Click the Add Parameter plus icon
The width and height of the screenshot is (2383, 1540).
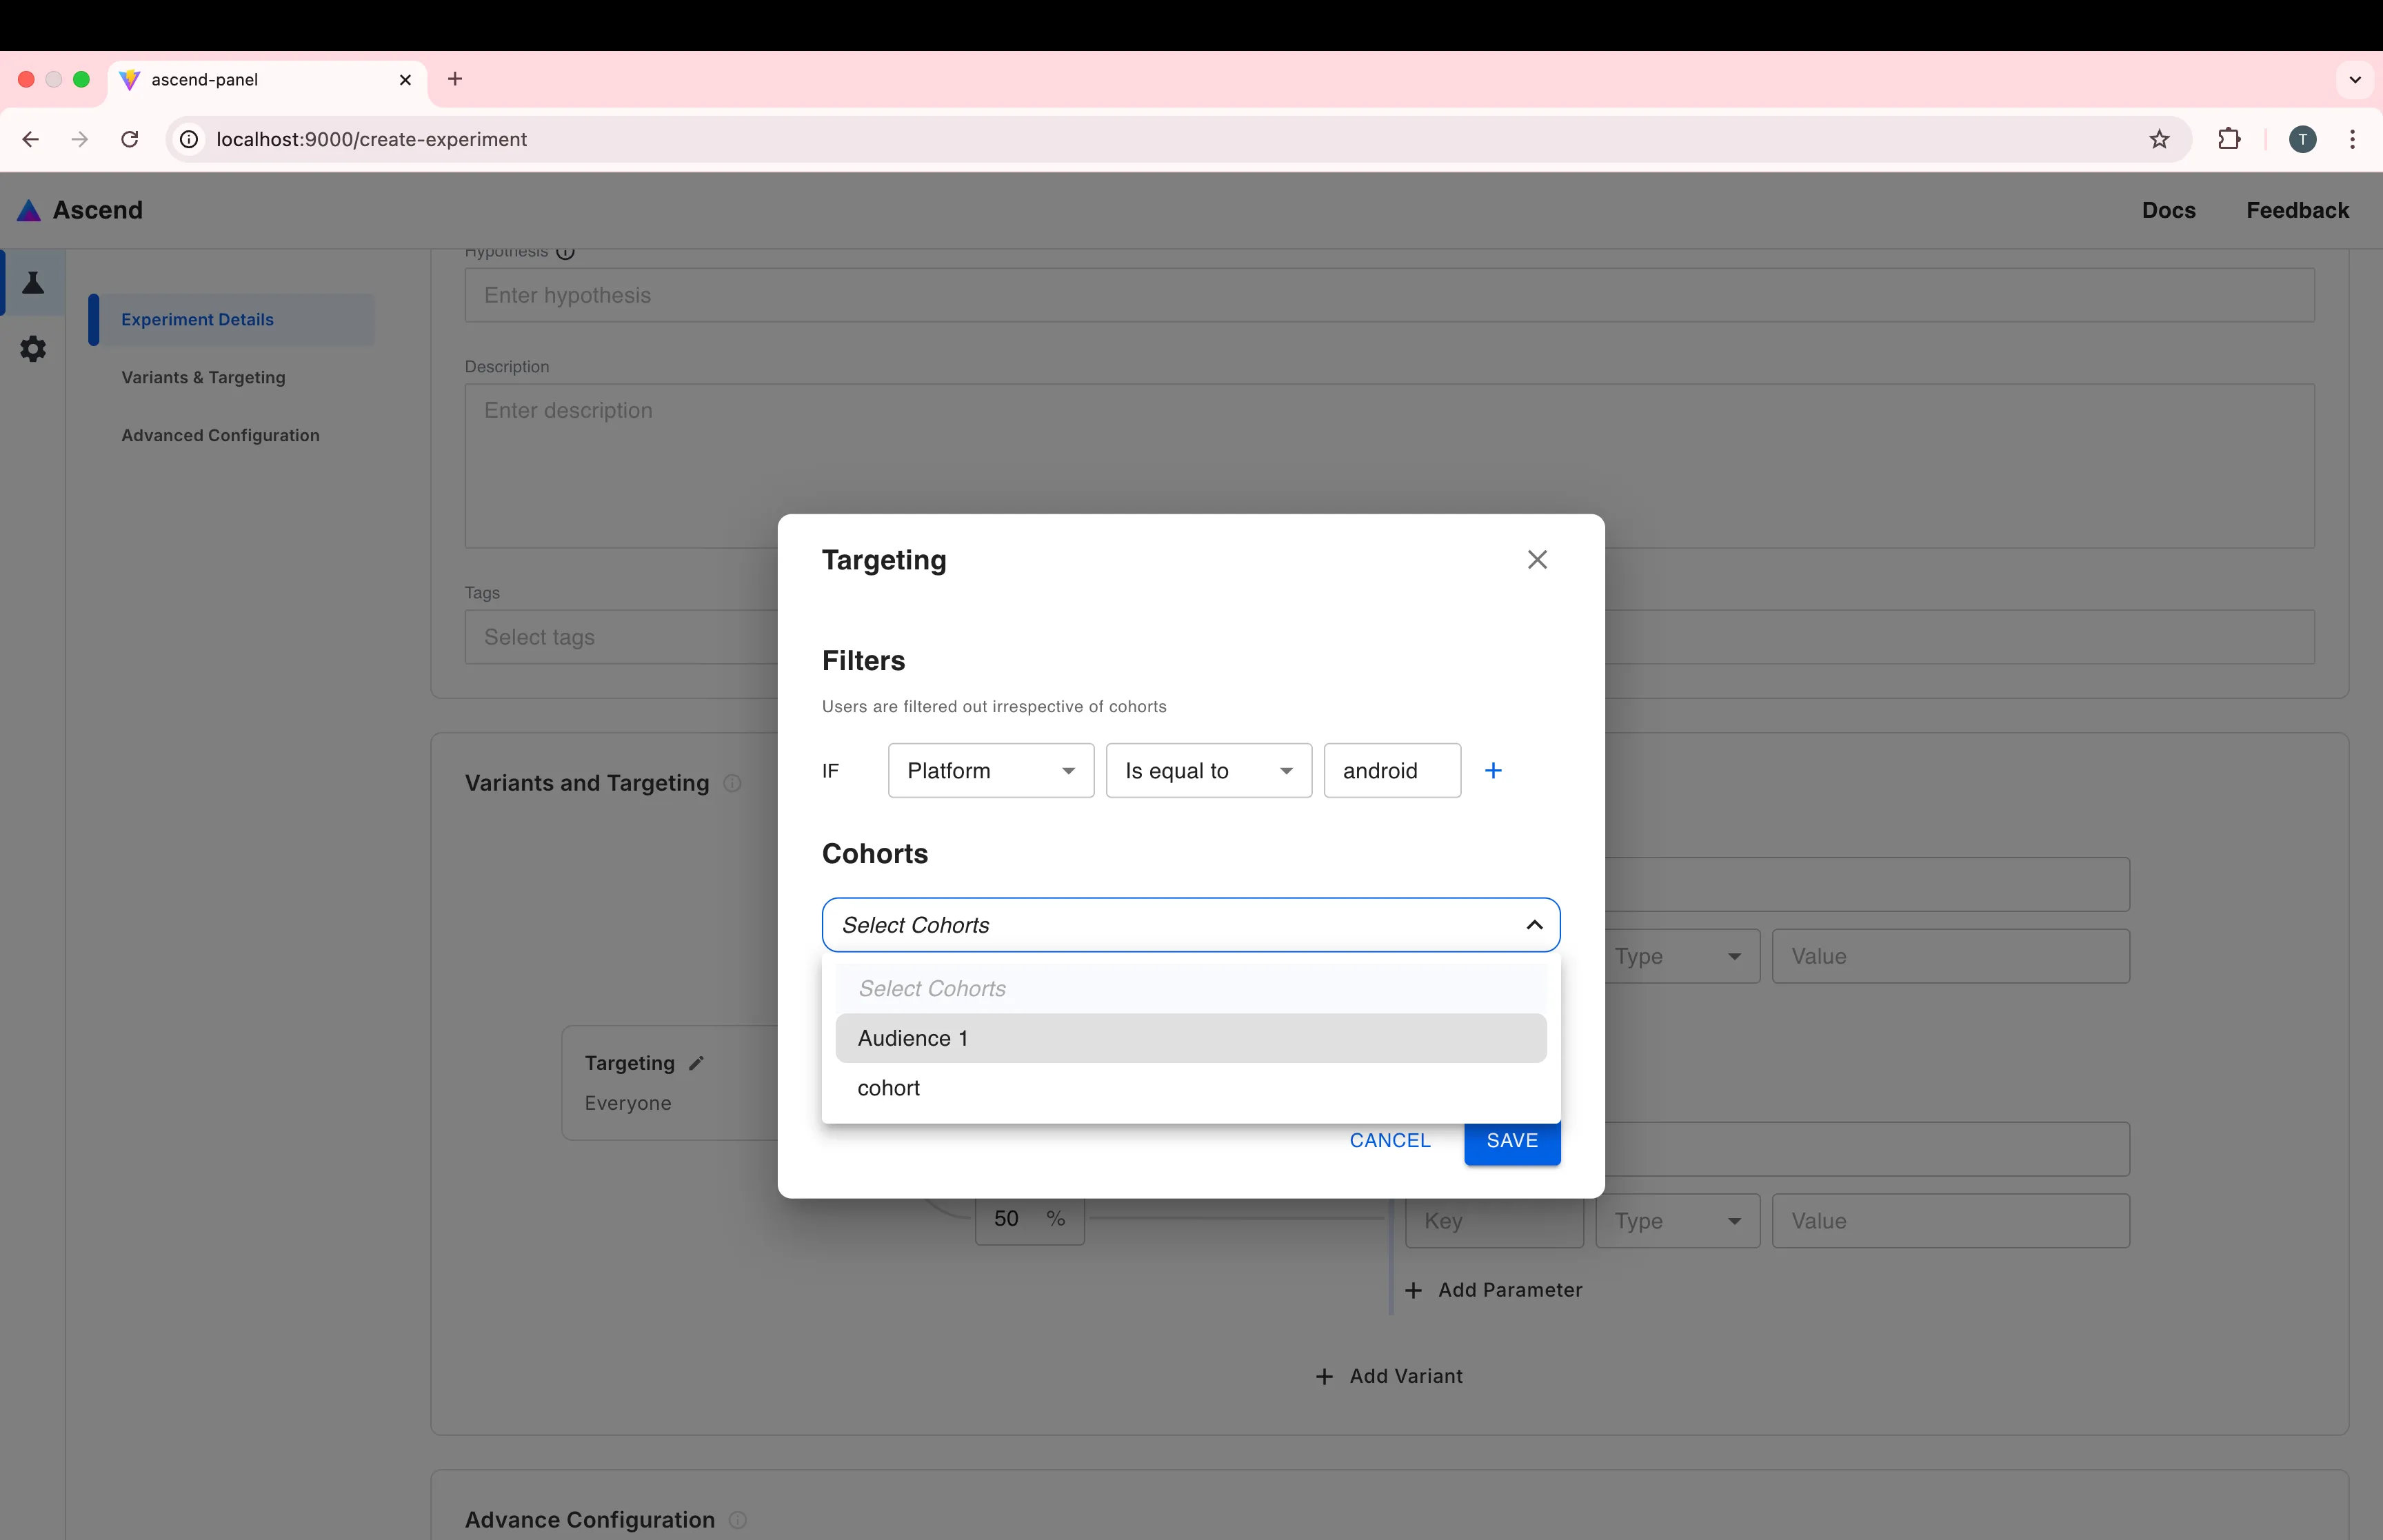point(1413,1290)
